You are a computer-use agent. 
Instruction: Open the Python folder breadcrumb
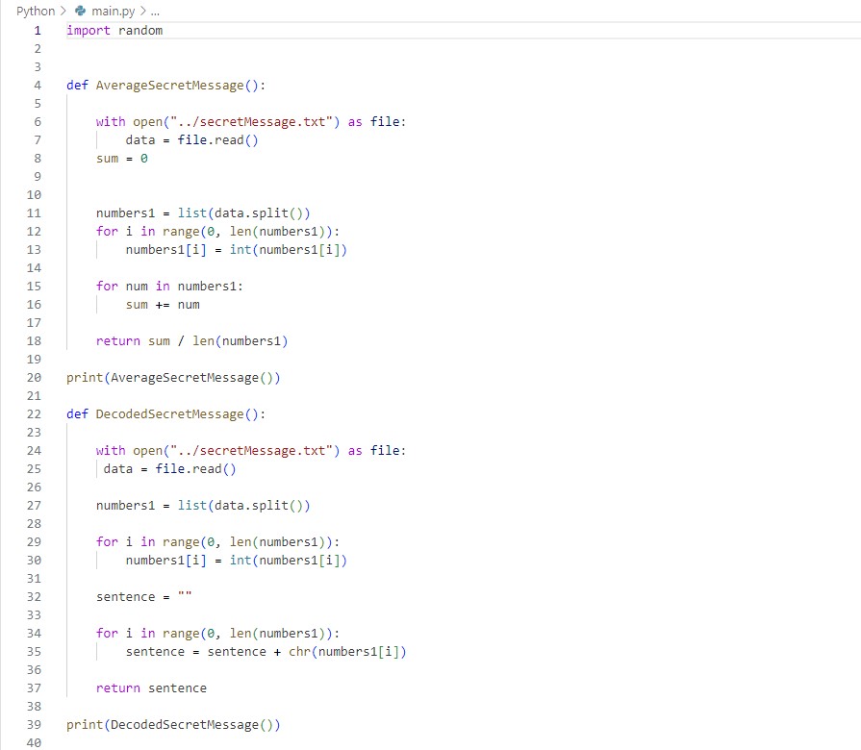36,11
